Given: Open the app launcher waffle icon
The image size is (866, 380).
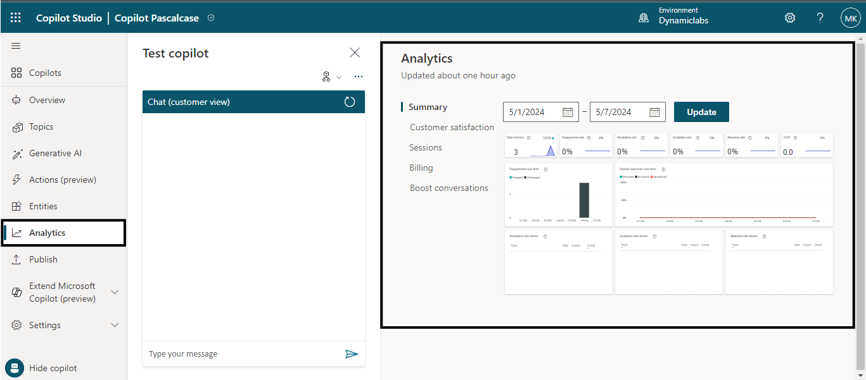Looking at the screenshot, I should (x=16, y=18).
